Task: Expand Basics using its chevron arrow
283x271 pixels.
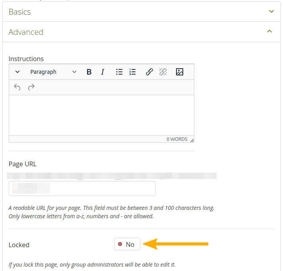Action: pos(271,12)
